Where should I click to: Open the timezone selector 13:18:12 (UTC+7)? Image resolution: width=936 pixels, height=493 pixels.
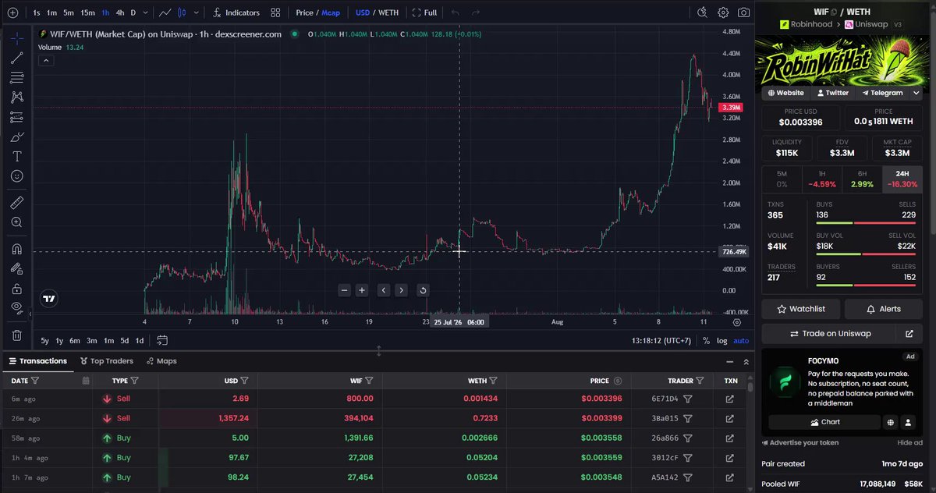(663, 340)
